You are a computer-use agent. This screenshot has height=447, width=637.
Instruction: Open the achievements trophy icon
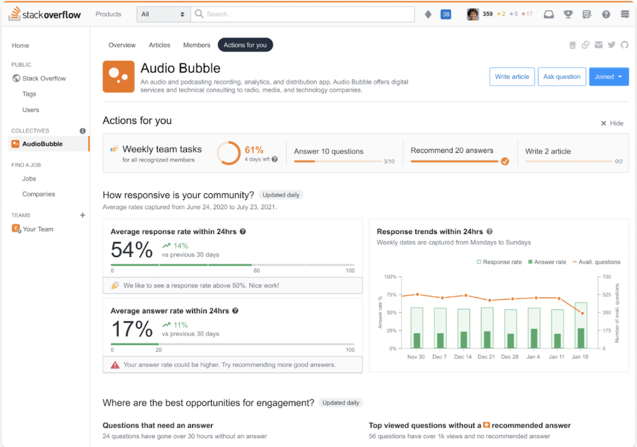[x=568, y=14]
